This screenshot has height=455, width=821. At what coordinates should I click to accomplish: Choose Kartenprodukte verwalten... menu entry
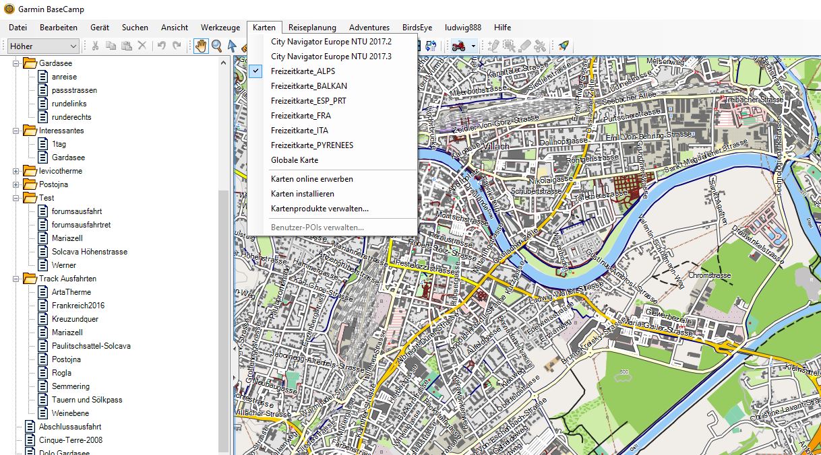(x=320, y=209)
